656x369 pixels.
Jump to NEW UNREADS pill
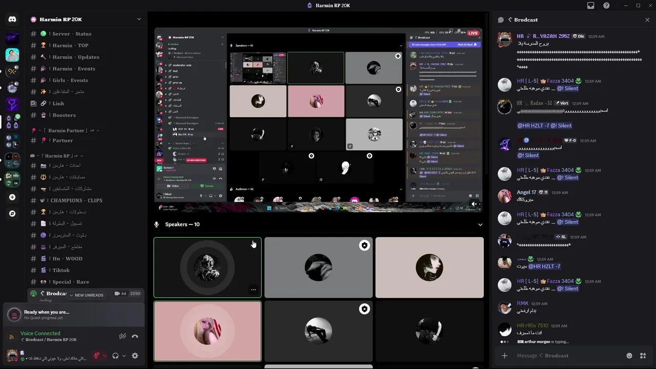[86, 295]
